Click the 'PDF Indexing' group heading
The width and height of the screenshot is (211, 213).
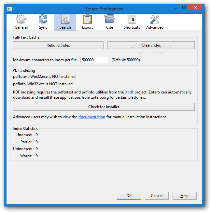pos(24,70)
